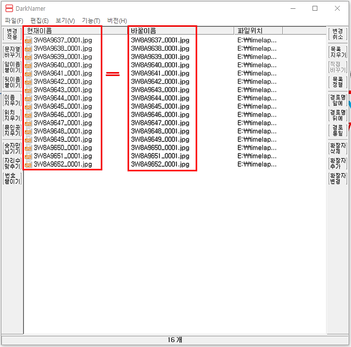351x347 pixels.
Task: Click the jpg icon beside 3W8A9651_0001.jpg
Action: 28,156
